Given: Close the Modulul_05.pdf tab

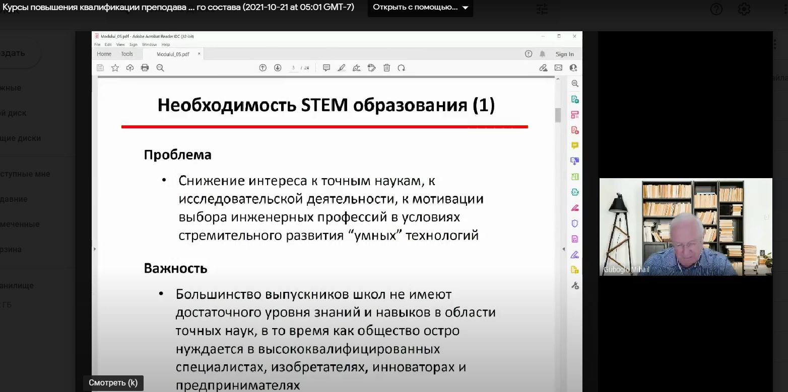Looking at the screenshot, I should (x=199, y=53).
